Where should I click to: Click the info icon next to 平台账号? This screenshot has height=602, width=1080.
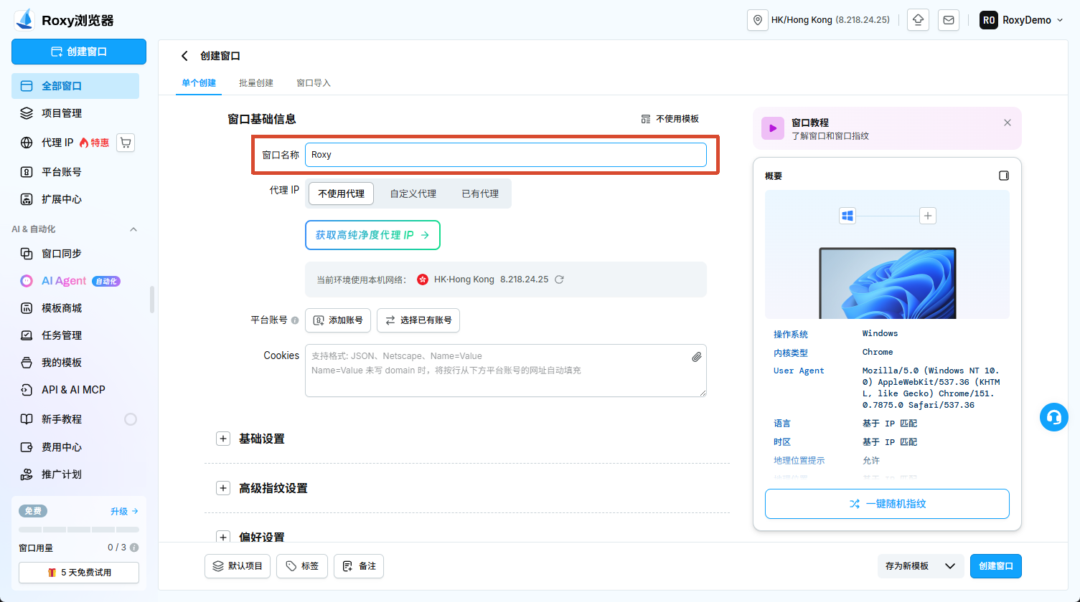tap(295, 320)
